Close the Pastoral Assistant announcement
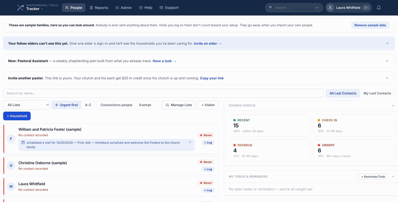This screenshot has height=202, width=398. click(x=387, y=61)
